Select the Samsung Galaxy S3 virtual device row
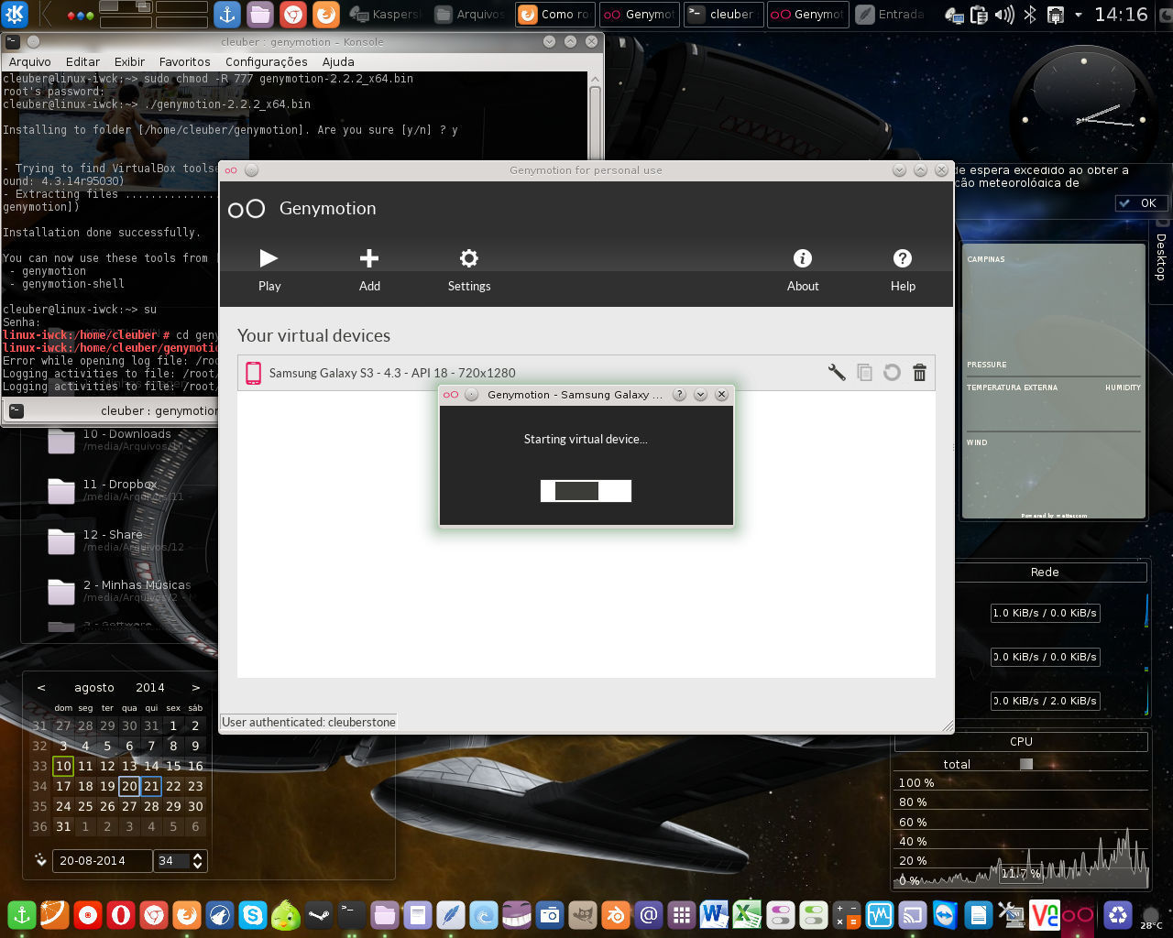Viewport: 1173px width, 938px height. point(532,373)
